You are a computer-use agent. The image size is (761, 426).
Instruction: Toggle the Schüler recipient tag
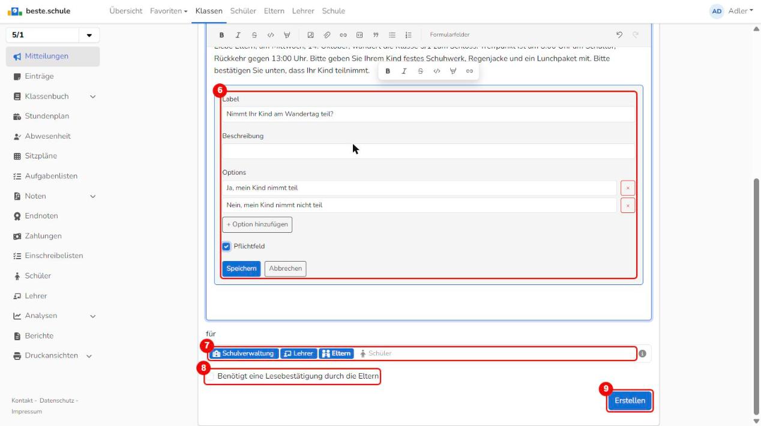click(375, 353)
